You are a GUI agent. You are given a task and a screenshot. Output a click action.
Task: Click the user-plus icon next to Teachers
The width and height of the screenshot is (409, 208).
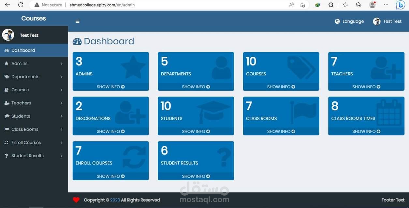[x=7, y=103]
